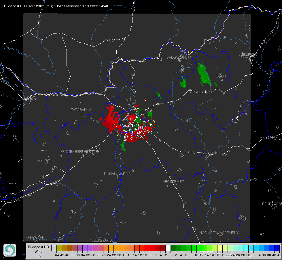Click the HÓDMEZŐVÁSÁRHELY city label

click(219, 233)
